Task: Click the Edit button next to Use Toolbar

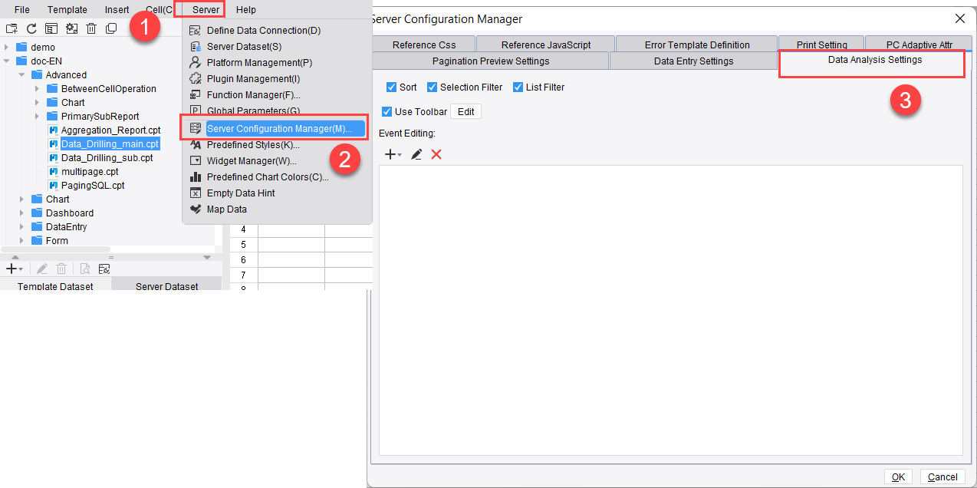Action: (466, 111)
